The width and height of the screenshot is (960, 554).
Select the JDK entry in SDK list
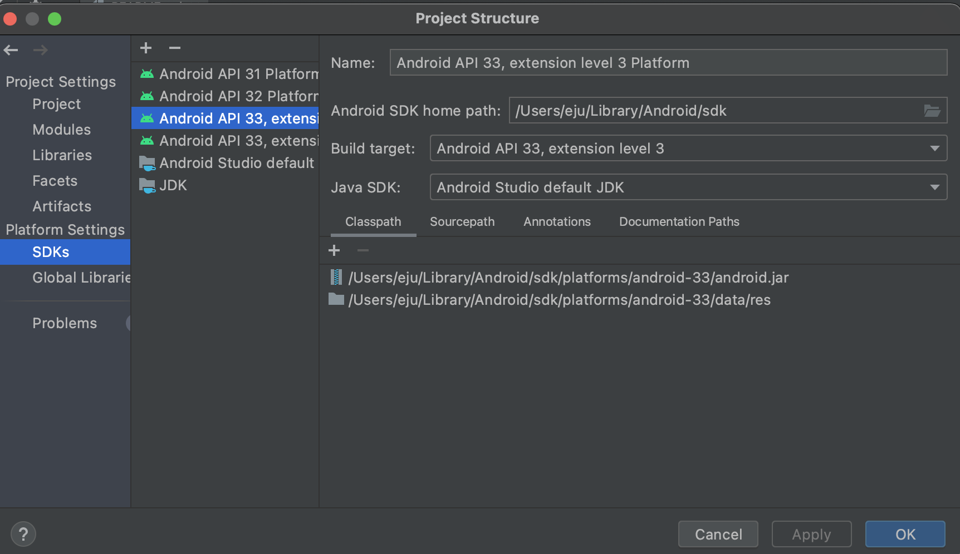click(x=225, y=185)
